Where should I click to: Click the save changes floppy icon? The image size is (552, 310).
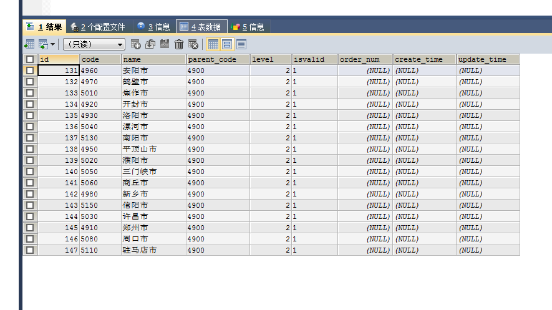point(165,44)
